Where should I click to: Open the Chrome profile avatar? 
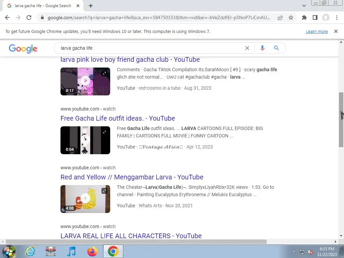(326, 17)
